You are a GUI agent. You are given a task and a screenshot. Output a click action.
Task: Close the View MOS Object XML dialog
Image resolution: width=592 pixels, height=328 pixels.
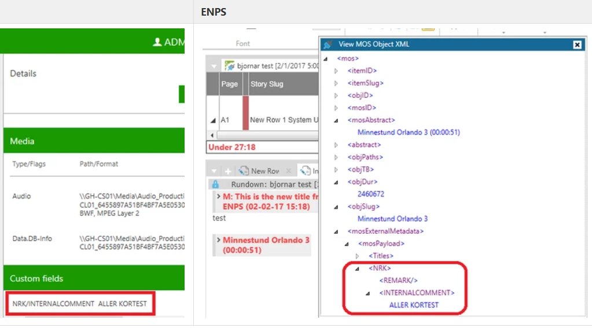tap(576, 45)
